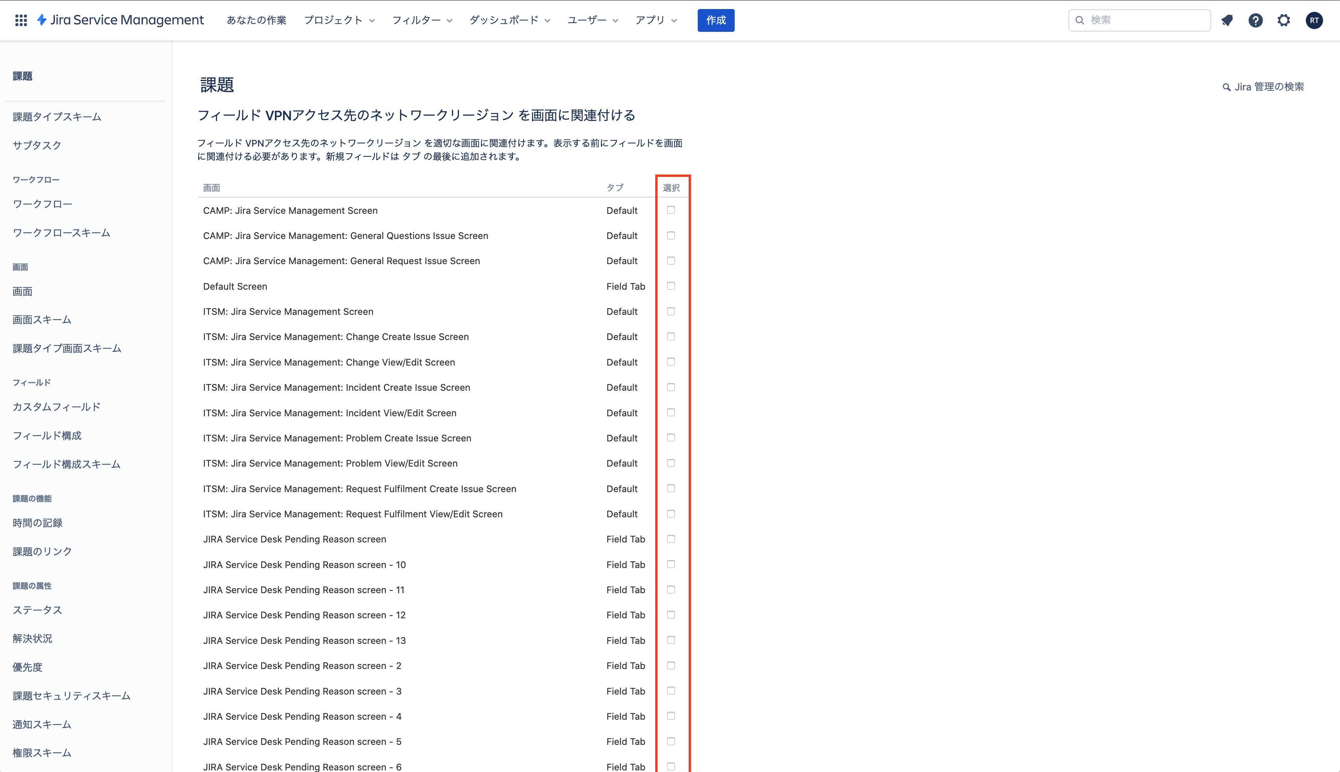
Task: Open the RT user avatar menu
Action: (x=1314, y=20)
